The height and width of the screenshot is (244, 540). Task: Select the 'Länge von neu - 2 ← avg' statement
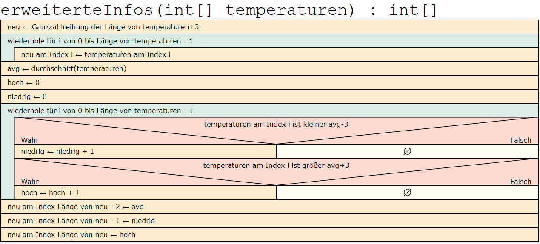click(x=76, y=207)
